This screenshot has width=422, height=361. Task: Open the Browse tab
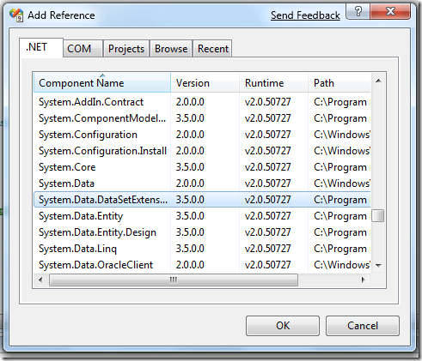pyautogui.click(x=171, y=49)
